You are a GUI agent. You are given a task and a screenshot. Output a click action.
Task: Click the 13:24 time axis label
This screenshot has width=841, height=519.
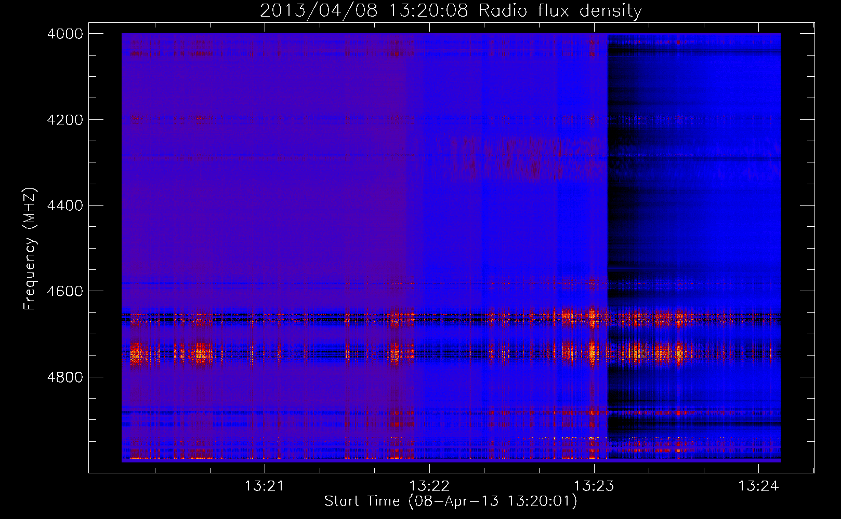click(758, 486)
